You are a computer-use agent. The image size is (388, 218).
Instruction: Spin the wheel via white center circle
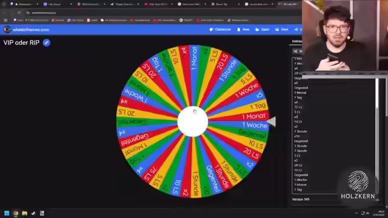click(x=193, y=121)
